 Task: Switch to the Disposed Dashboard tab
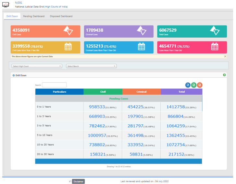pos(61,16)
